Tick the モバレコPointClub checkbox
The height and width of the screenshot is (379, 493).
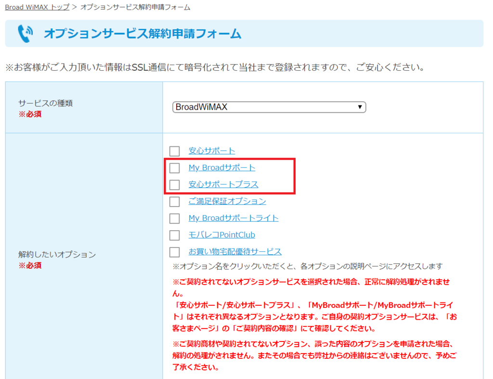[x=174, y=235]
